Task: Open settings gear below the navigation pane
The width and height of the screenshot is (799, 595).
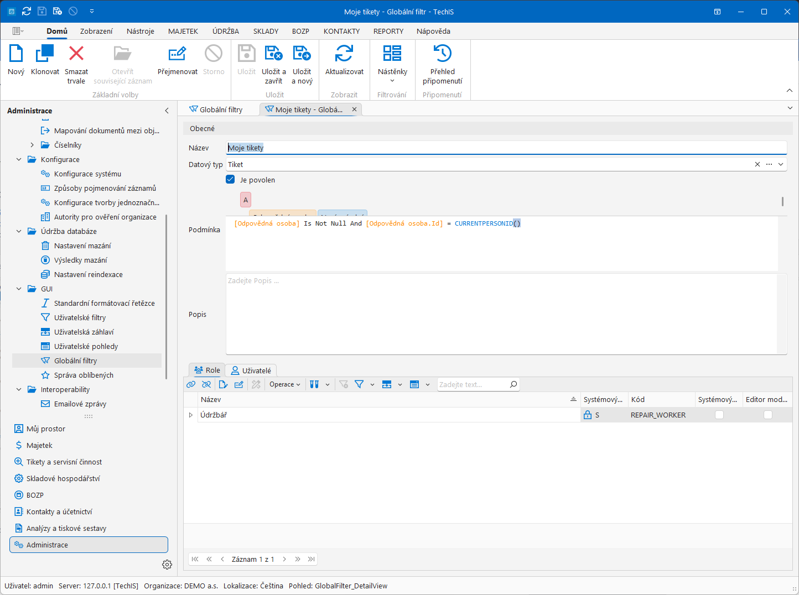Action: point(167,565)
